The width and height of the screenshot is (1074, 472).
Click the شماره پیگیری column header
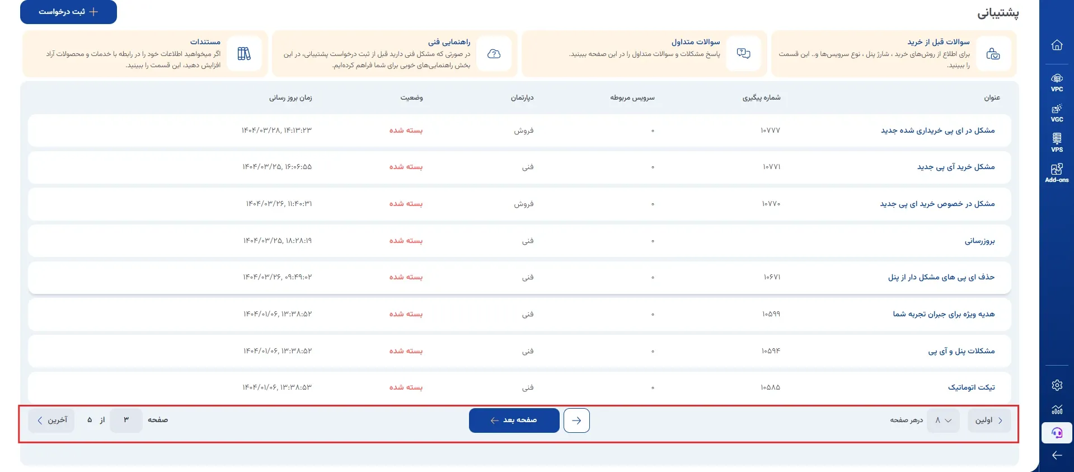click(761, 98)
